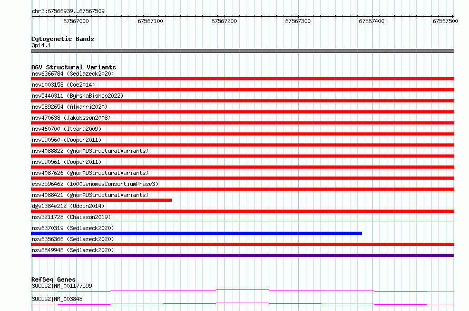Click the red bar under esv3596462
The height and width of the screenshot is (311, 469).
[x=242, y=189]
